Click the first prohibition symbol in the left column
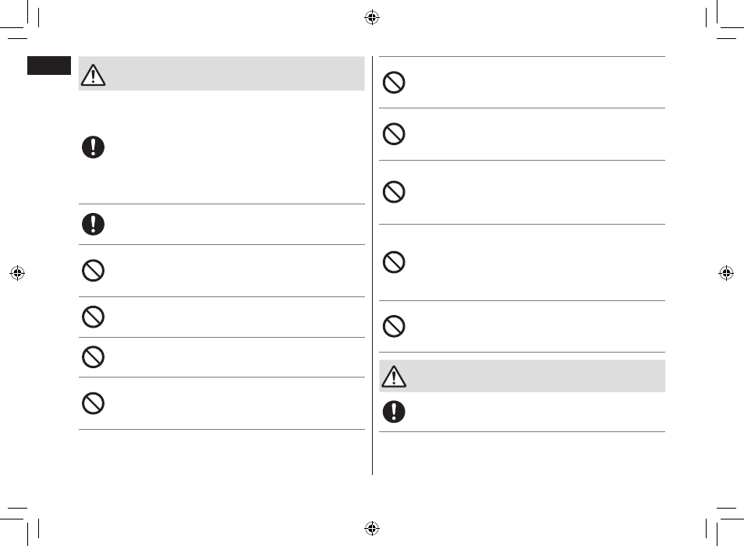Viewport: 744px width, 546px height. 93,271
